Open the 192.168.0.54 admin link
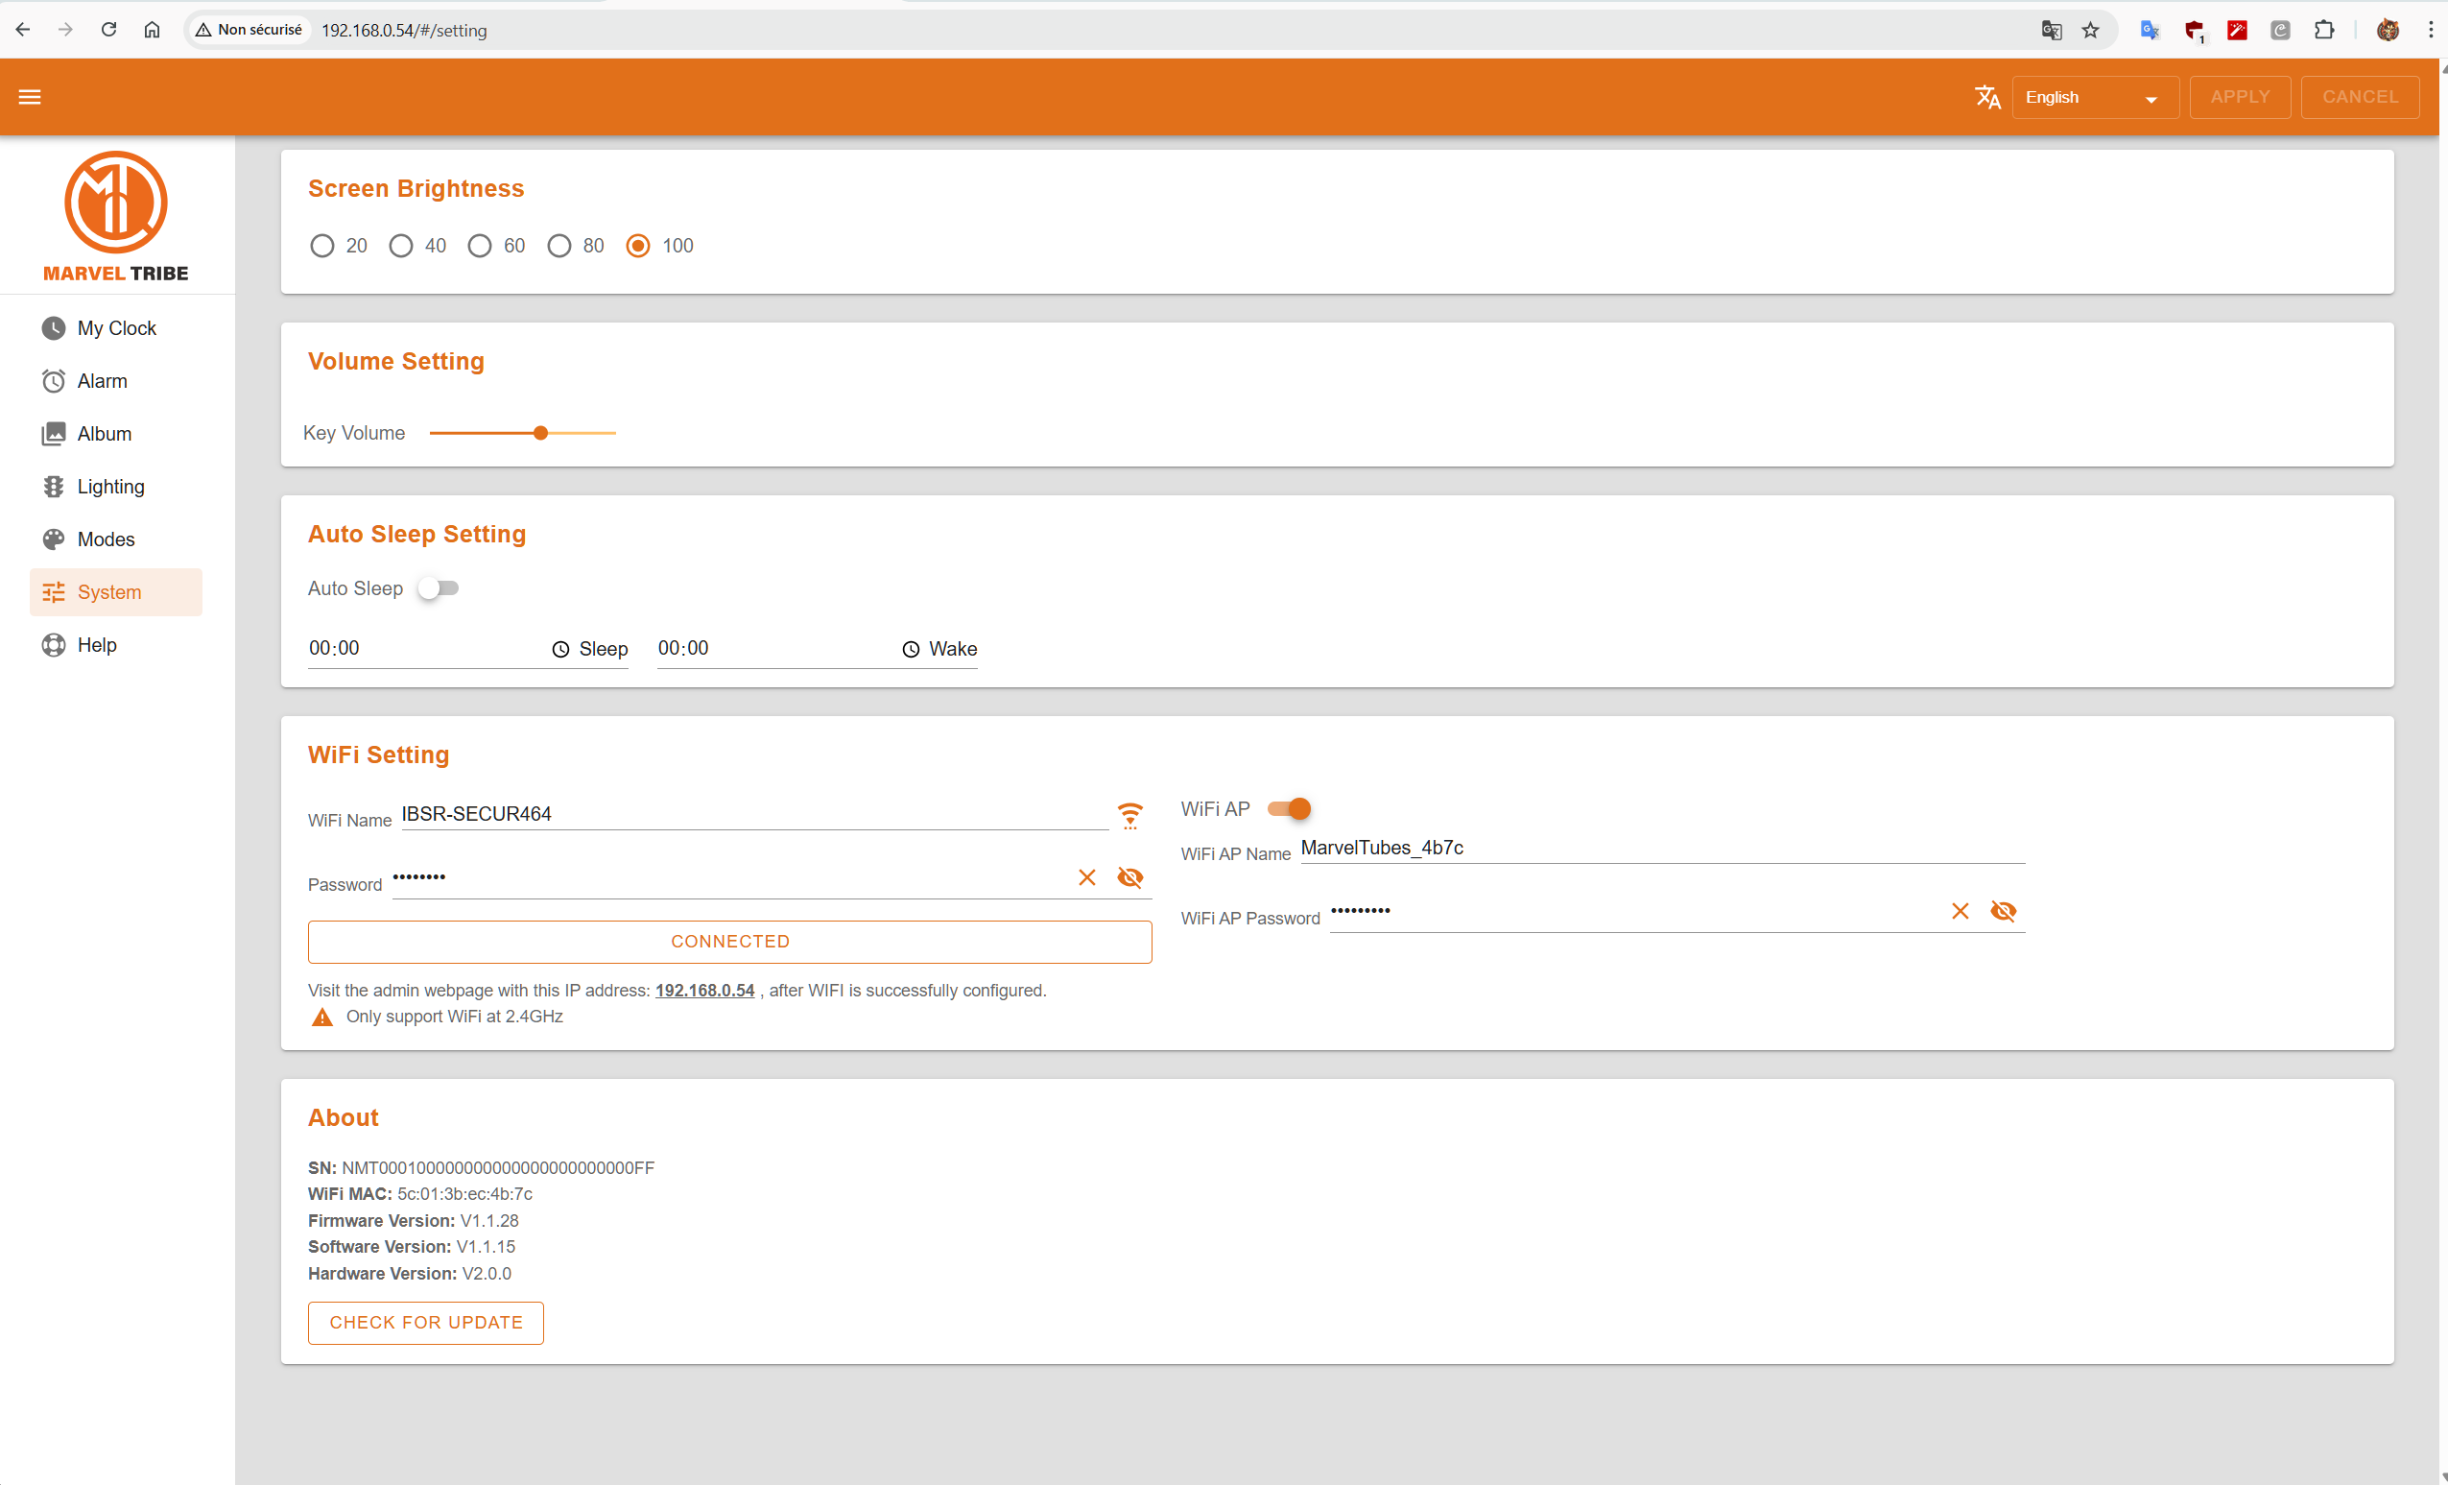This screenshot has width=2448, height=1485. 704,990
